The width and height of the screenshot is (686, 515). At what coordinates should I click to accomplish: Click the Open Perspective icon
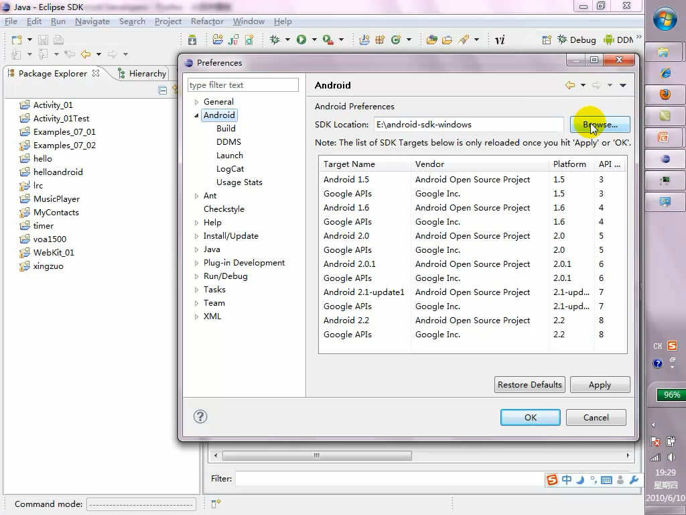point(547,40)
